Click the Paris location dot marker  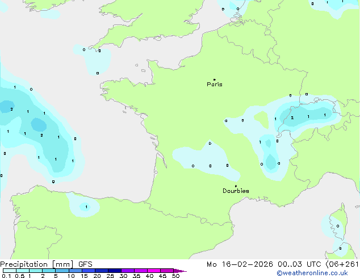[x=215, y=79]
